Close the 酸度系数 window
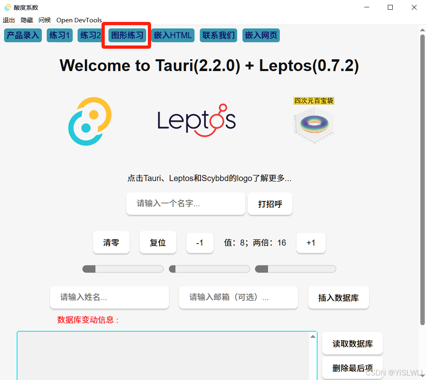 pos(414,7)
